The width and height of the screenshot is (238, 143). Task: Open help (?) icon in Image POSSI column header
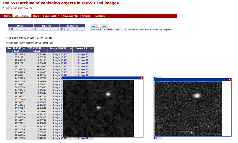[x=70, y=49]
